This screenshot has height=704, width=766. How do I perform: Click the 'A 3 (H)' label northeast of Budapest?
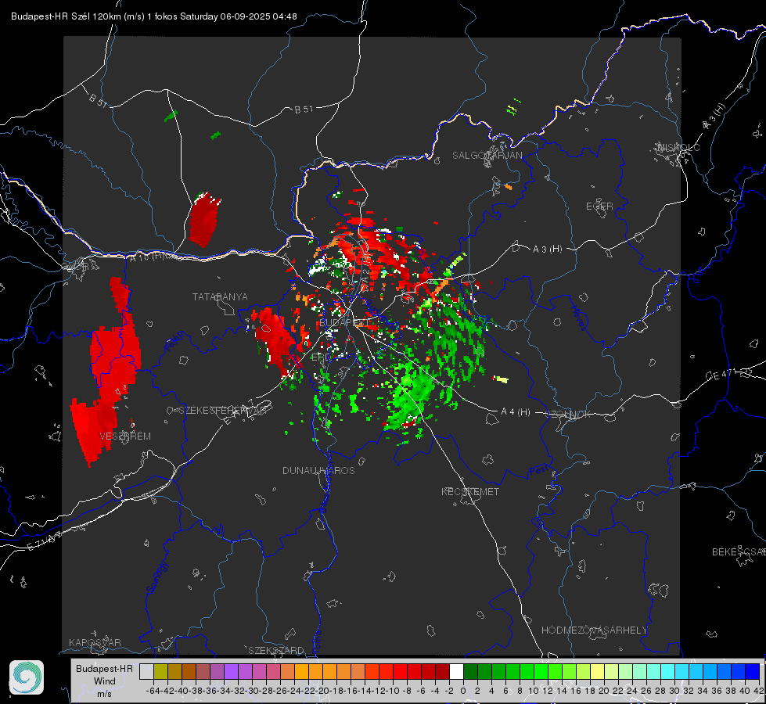pyautogui.click(x=547, y=250)
